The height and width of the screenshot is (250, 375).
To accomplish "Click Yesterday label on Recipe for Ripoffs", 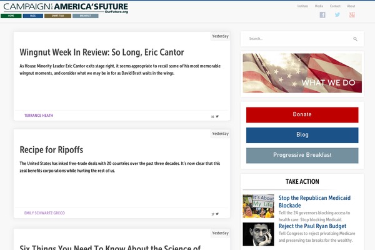I will click(220, 134).
